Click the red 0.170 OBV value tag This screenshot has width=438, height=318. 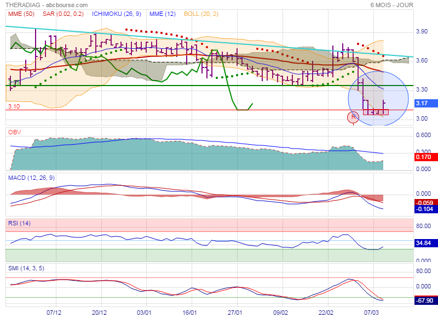click(426, 157)
